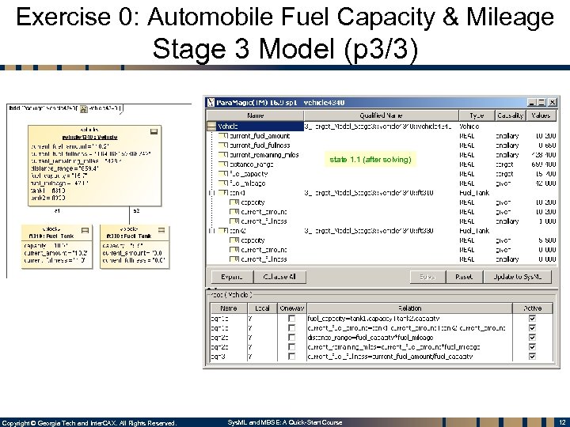Collapse the tank1 tree node

tap(212, 193)
